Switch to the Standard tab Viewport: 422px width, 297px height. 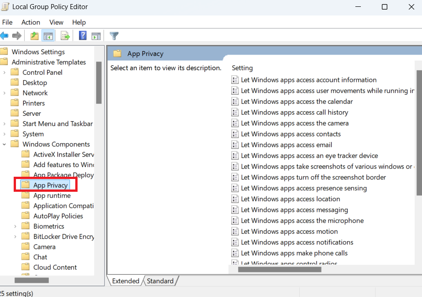(x=160, y=281)
